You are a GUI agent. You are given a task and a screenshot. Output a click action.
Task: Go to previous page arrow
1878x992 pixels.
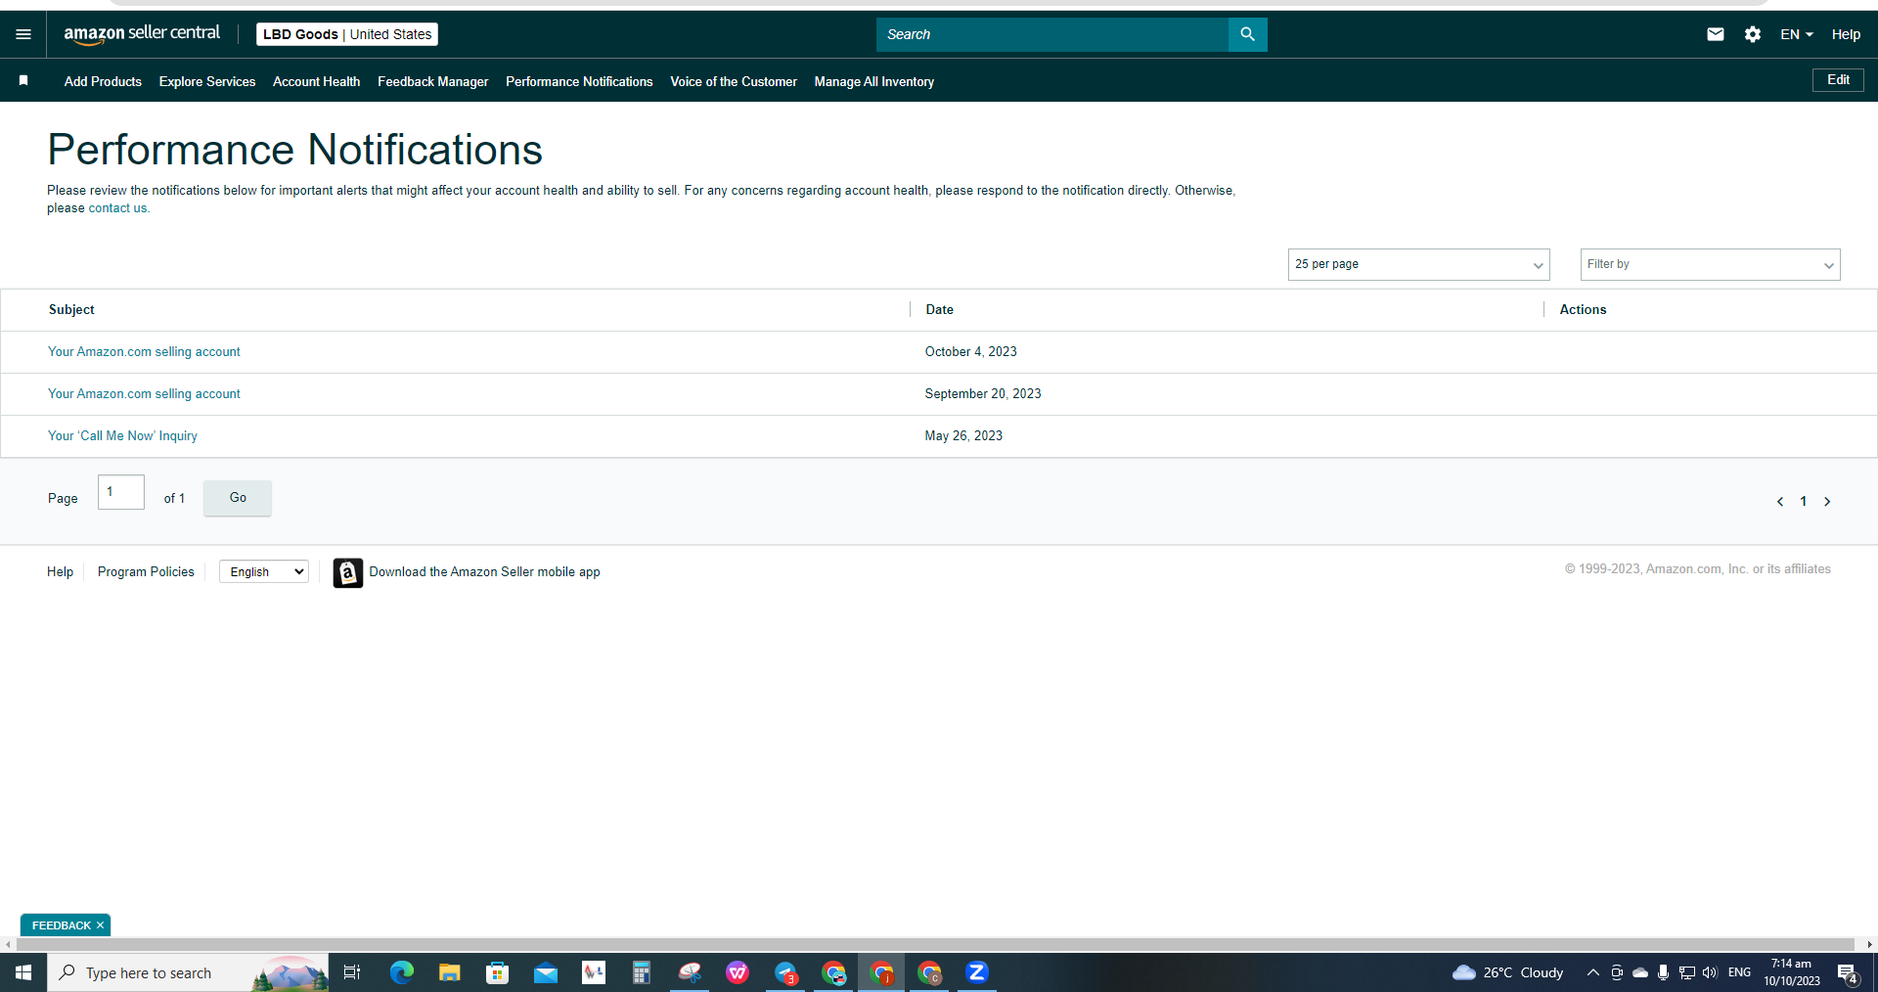click(1779, 501)
